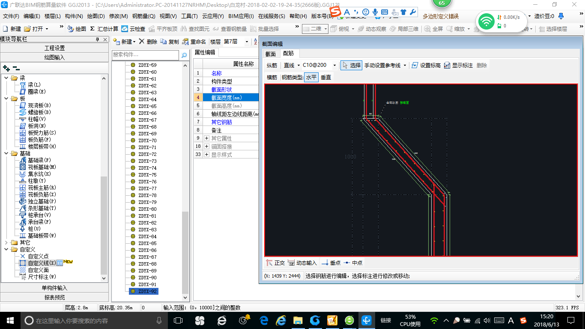585x329 pixels.
Task: Open the C10@200 rebar spec dropdown
Action: pyautogui.click(x=335, y=65)
